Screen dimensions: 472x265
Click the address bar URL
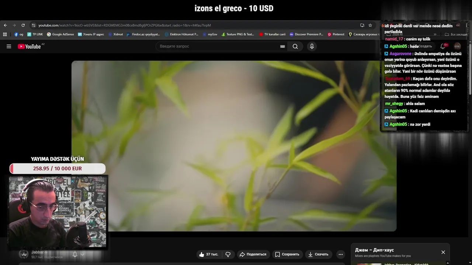pos(125,25)
